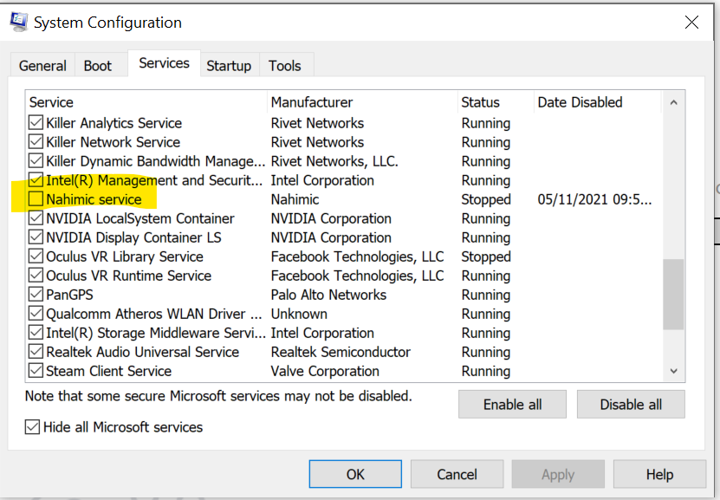Toggle NVIDIA Display Container LS checkbox
720x500 pixels.
point(36,237)
